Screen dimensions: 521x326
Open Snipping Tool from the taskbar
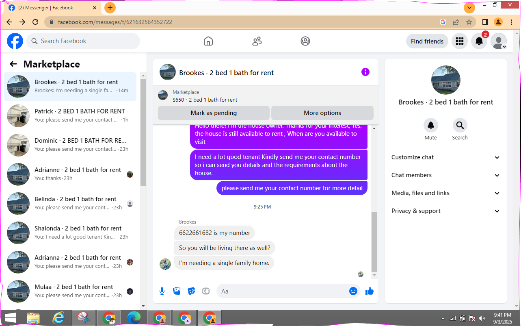click(84, 318)
